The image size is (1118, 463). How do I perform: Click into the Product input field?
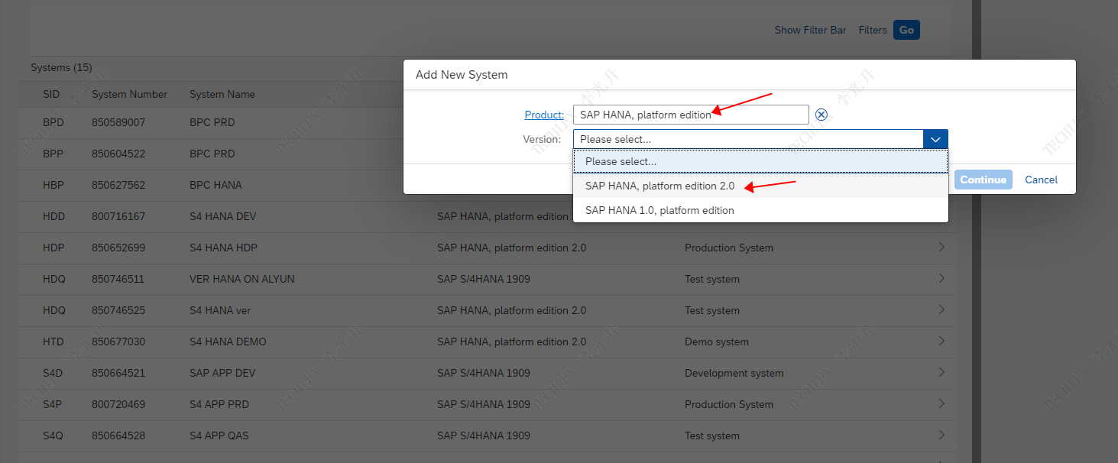[x=691, y=115]
